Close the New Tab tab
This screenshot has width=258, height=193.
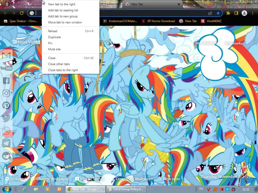[x=179, y=4]
